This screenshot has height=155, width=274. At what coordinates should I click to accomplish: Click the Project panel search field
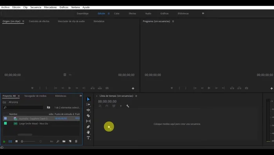click(23, 107)
